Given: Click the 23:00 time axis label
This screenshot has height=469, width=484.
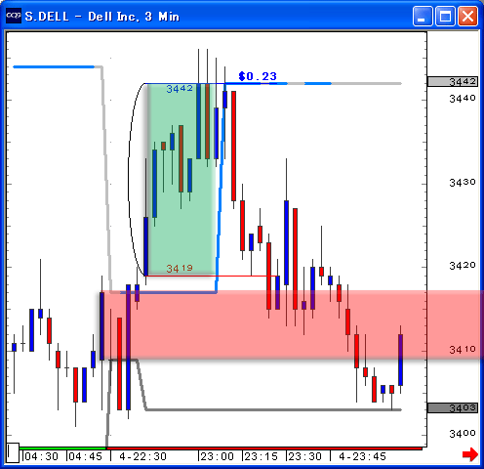Looking at the screenshot, I should tap(218, 456).
